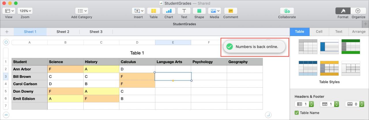Select row 3 header

tap(6, 76)
